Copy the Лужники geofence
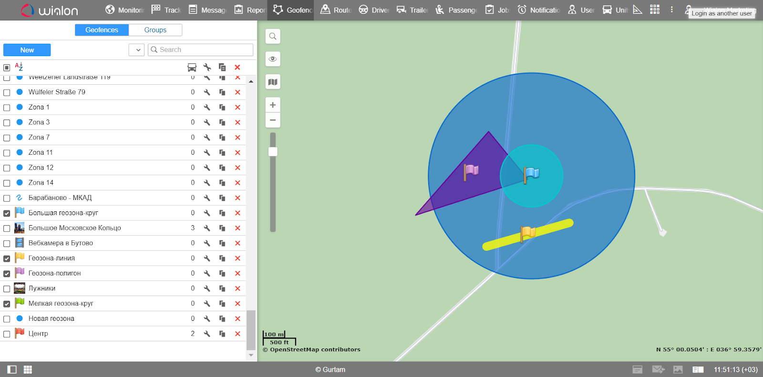The image size is (763, 377). point(222,288)
